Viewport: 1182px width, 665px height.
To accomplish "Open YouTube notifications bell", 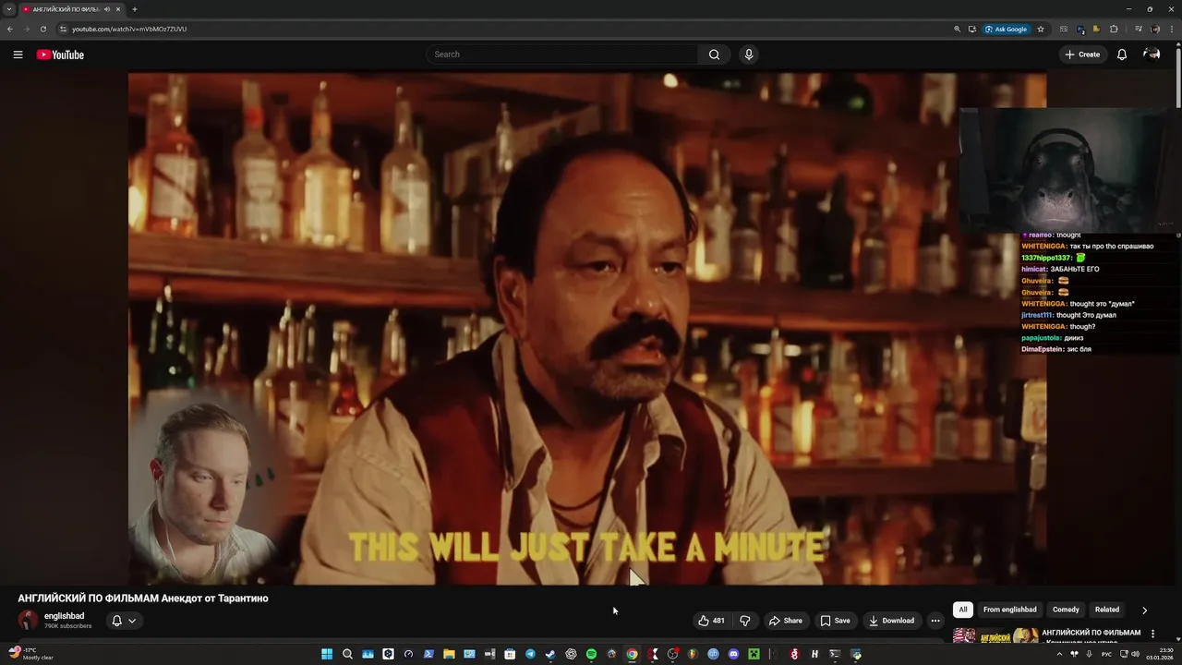I will click(1122, 54).
